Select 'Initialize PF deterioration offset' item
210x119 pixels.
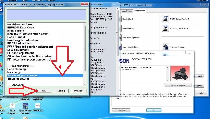pos(28,34)
